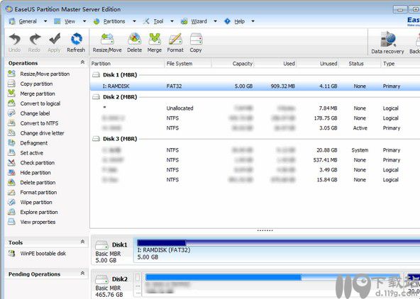Choose Hide partition operation
Viewport: 420px width, 299px height.
[30, 173]
